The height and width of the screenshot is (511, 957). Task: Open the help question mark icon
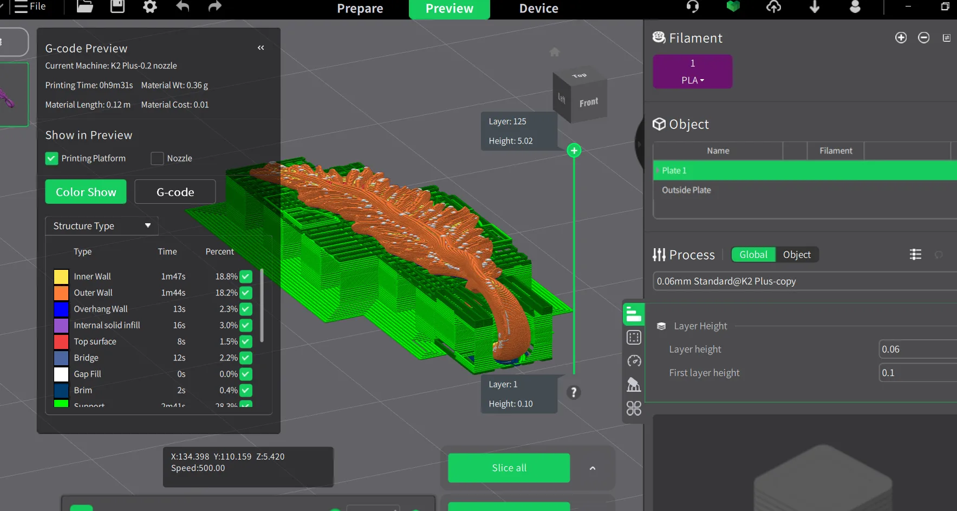point(574,392)
